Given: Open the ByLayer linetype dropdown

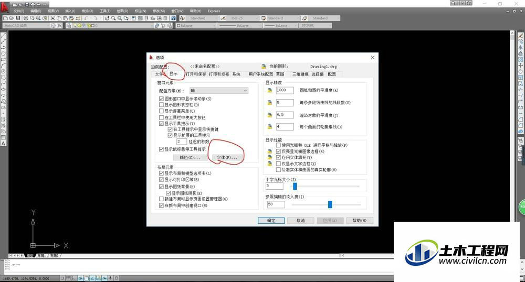Looking at the screenshot, I should point(240,25).
